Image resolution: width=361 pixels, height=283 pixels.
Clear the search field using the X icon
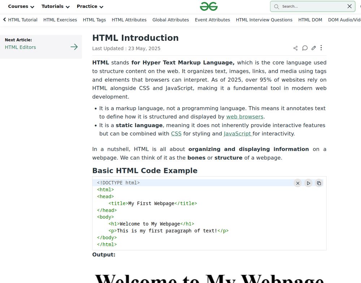[349, 6]
